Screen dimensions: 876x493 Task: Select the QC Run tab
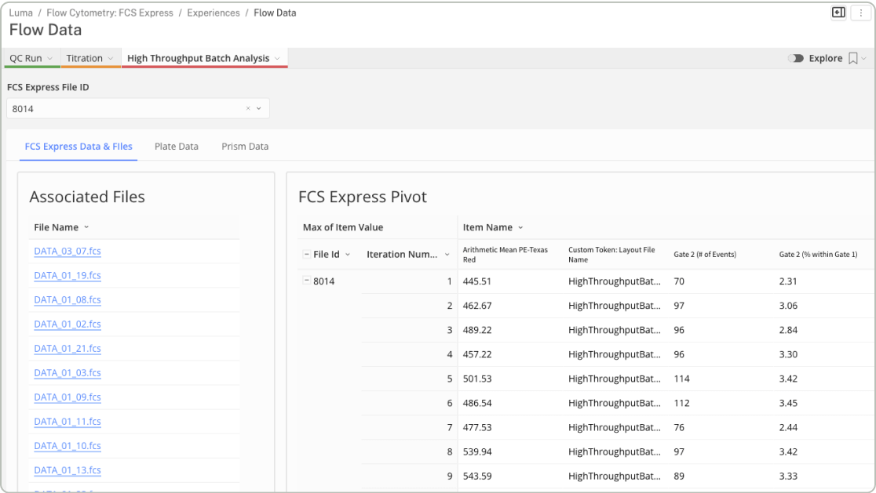[26, 59]
